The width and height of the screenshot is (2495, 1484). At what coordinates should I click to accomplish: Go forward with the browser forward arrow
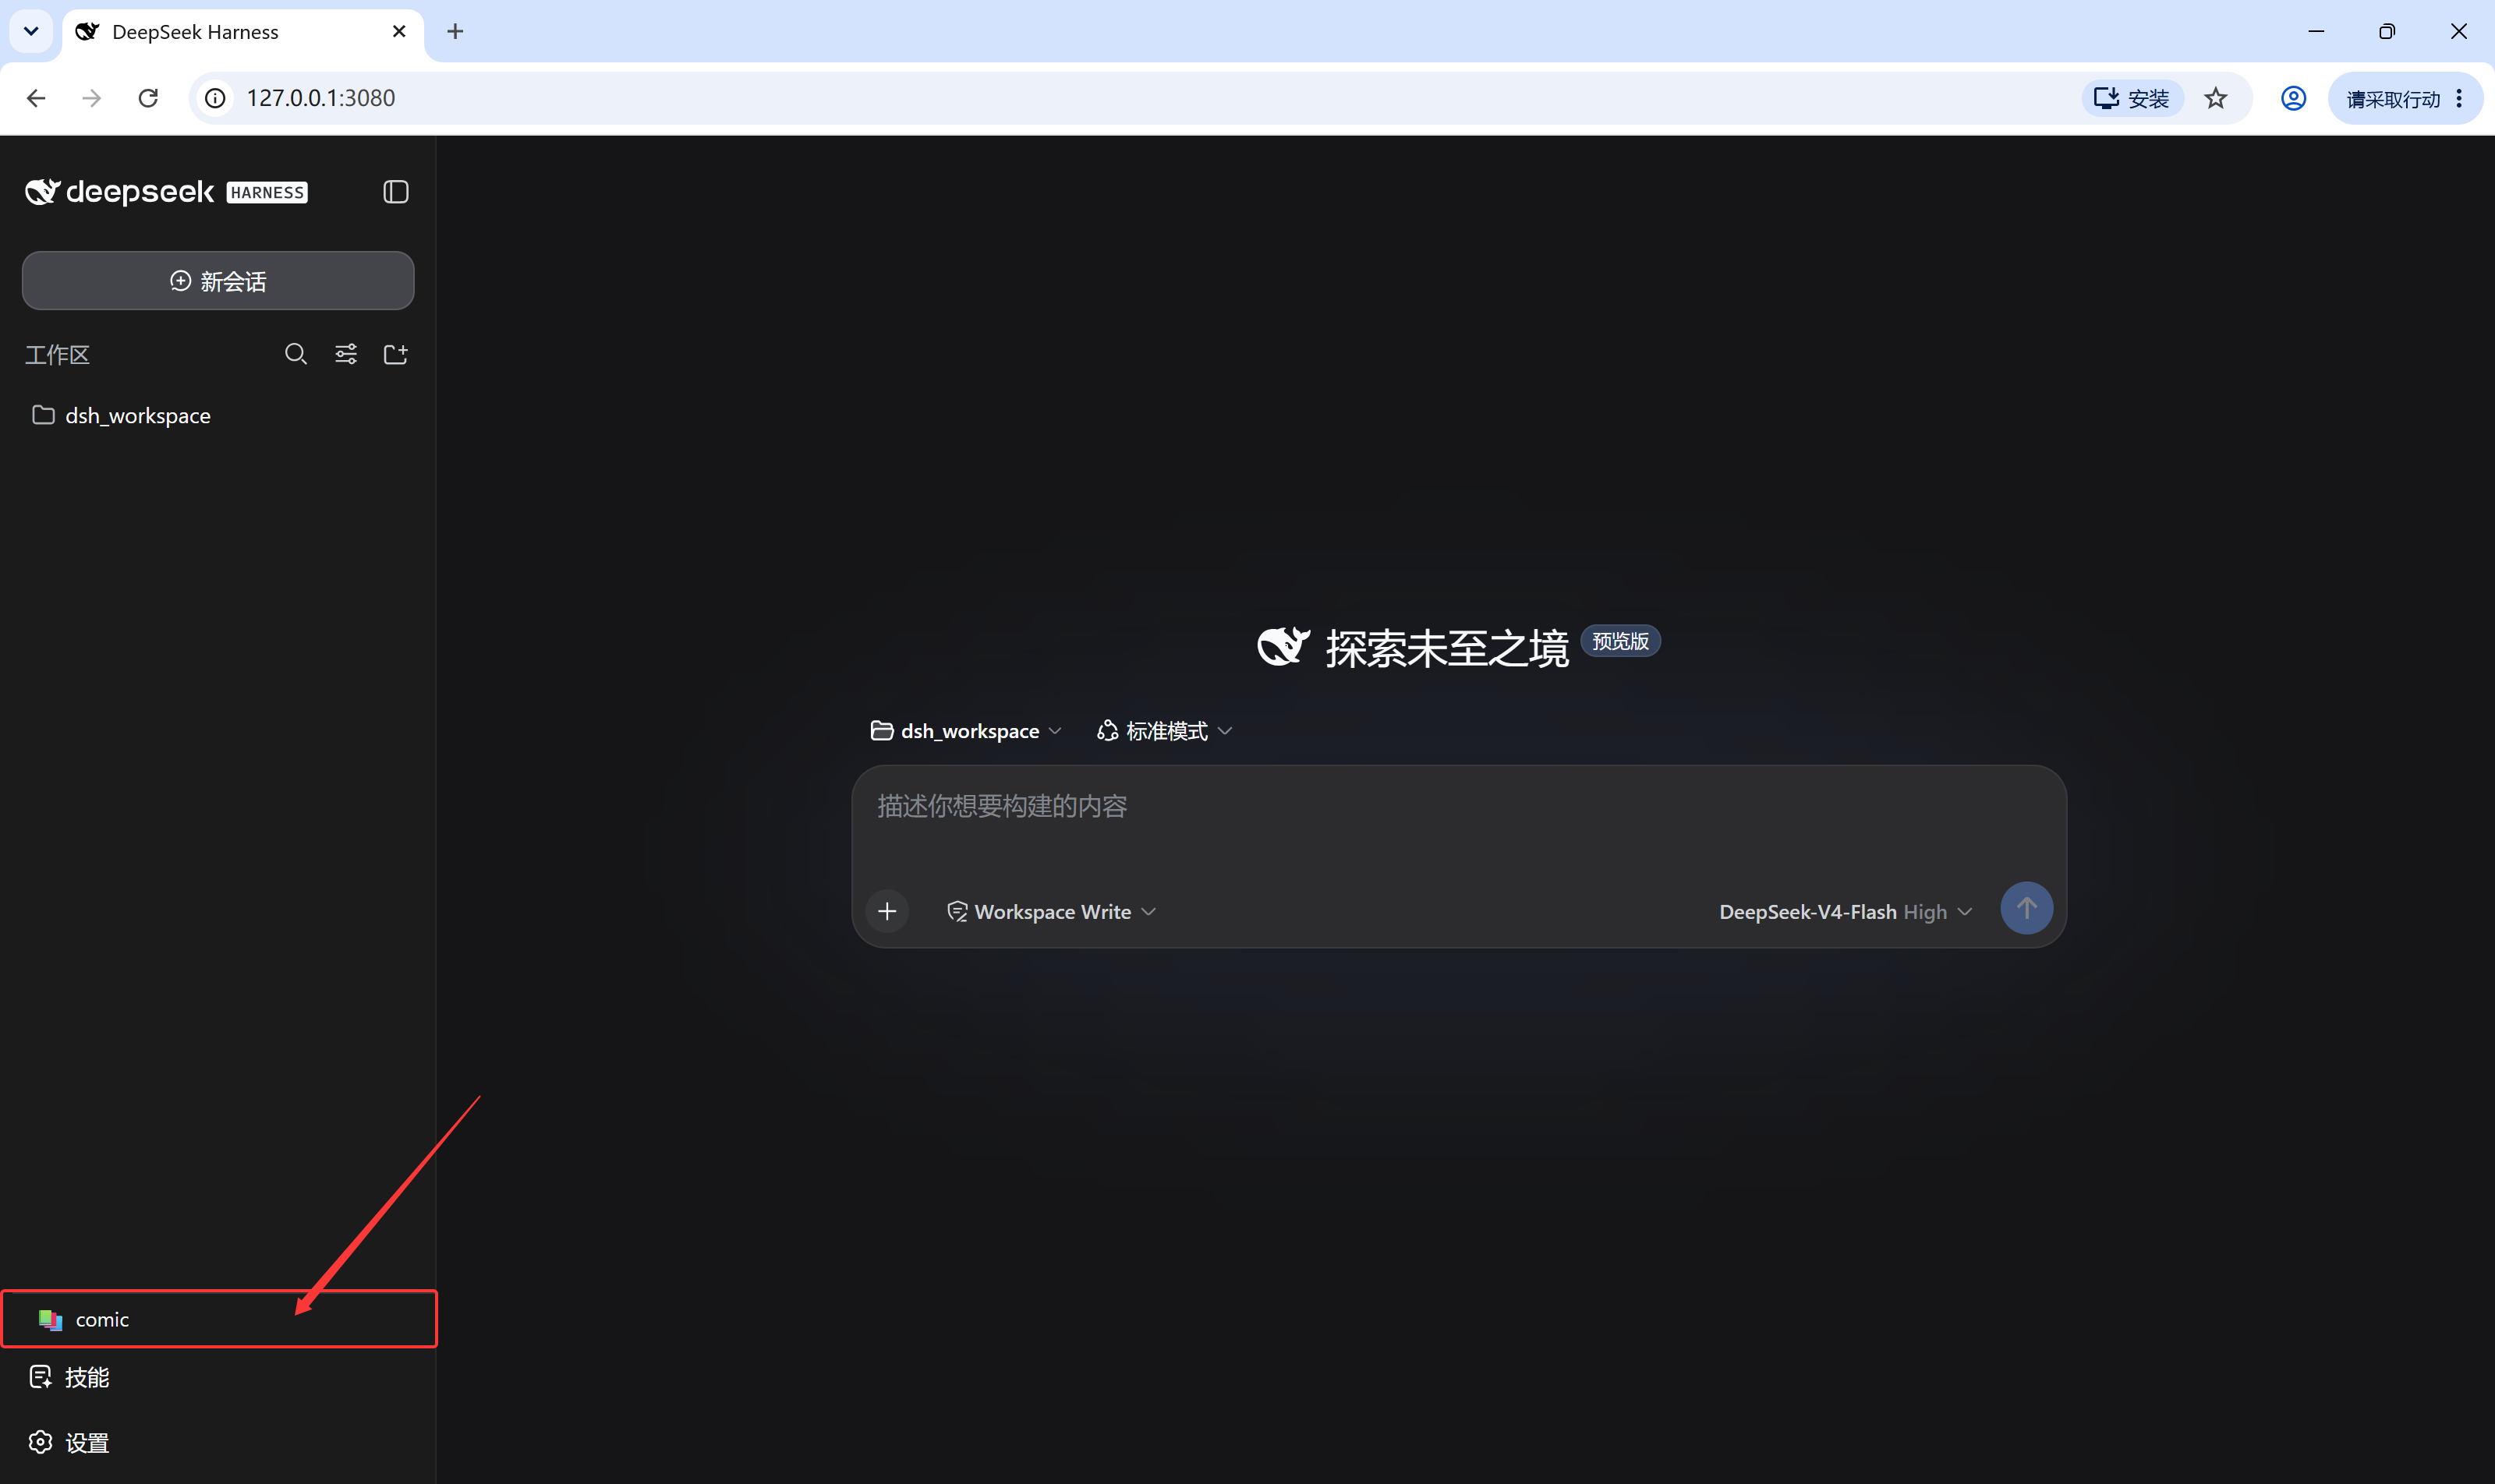tap(92, 98)
